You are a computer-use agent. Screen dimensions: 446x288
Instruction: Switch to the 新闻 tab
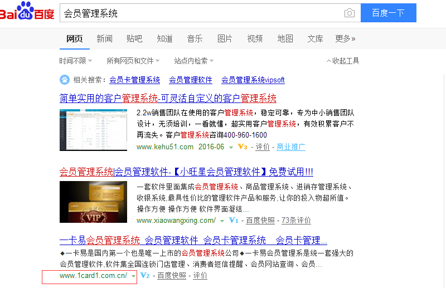pos(104,38)
